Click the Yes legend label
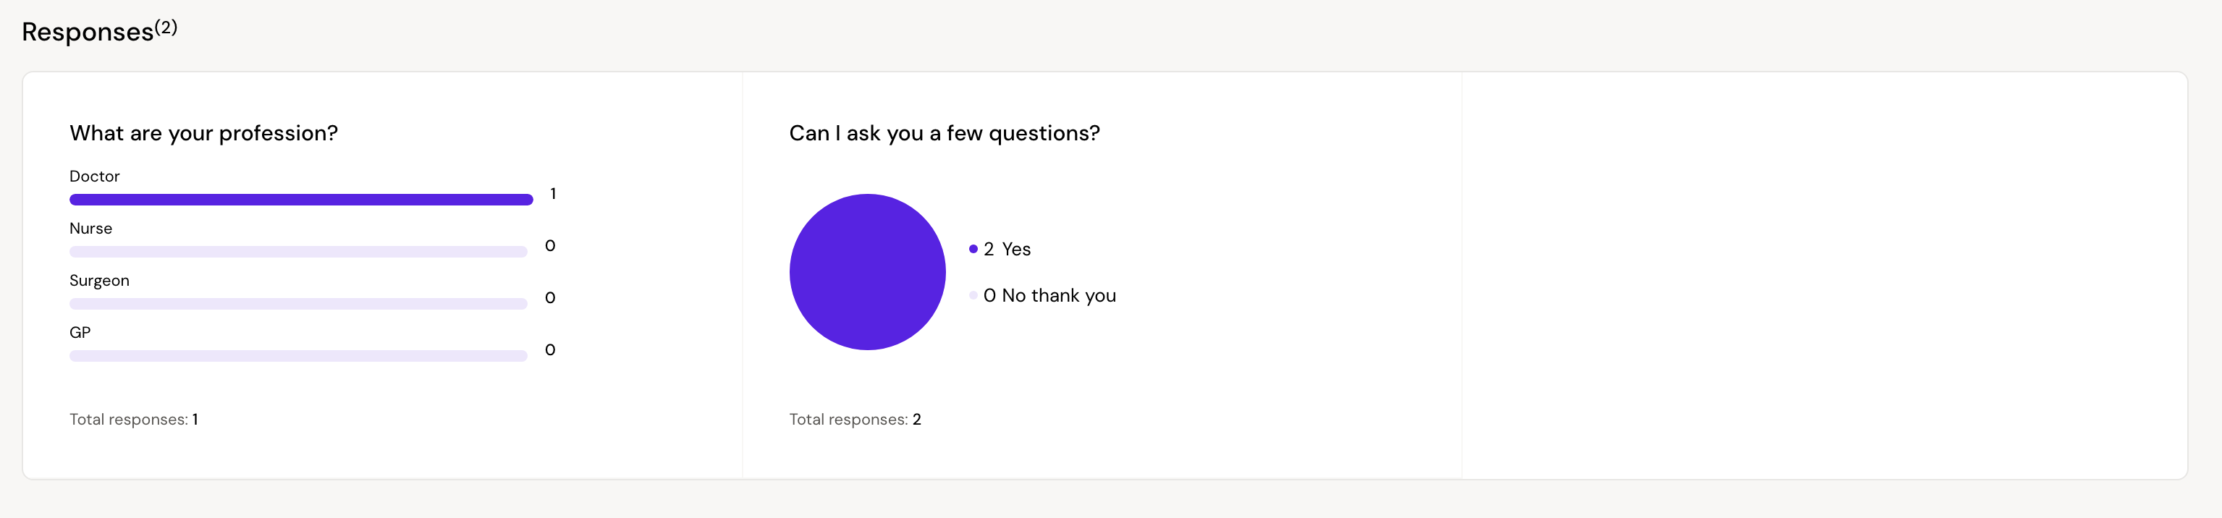The height and width of the screenshot is (518, 2222). (x=1016, y=249)
